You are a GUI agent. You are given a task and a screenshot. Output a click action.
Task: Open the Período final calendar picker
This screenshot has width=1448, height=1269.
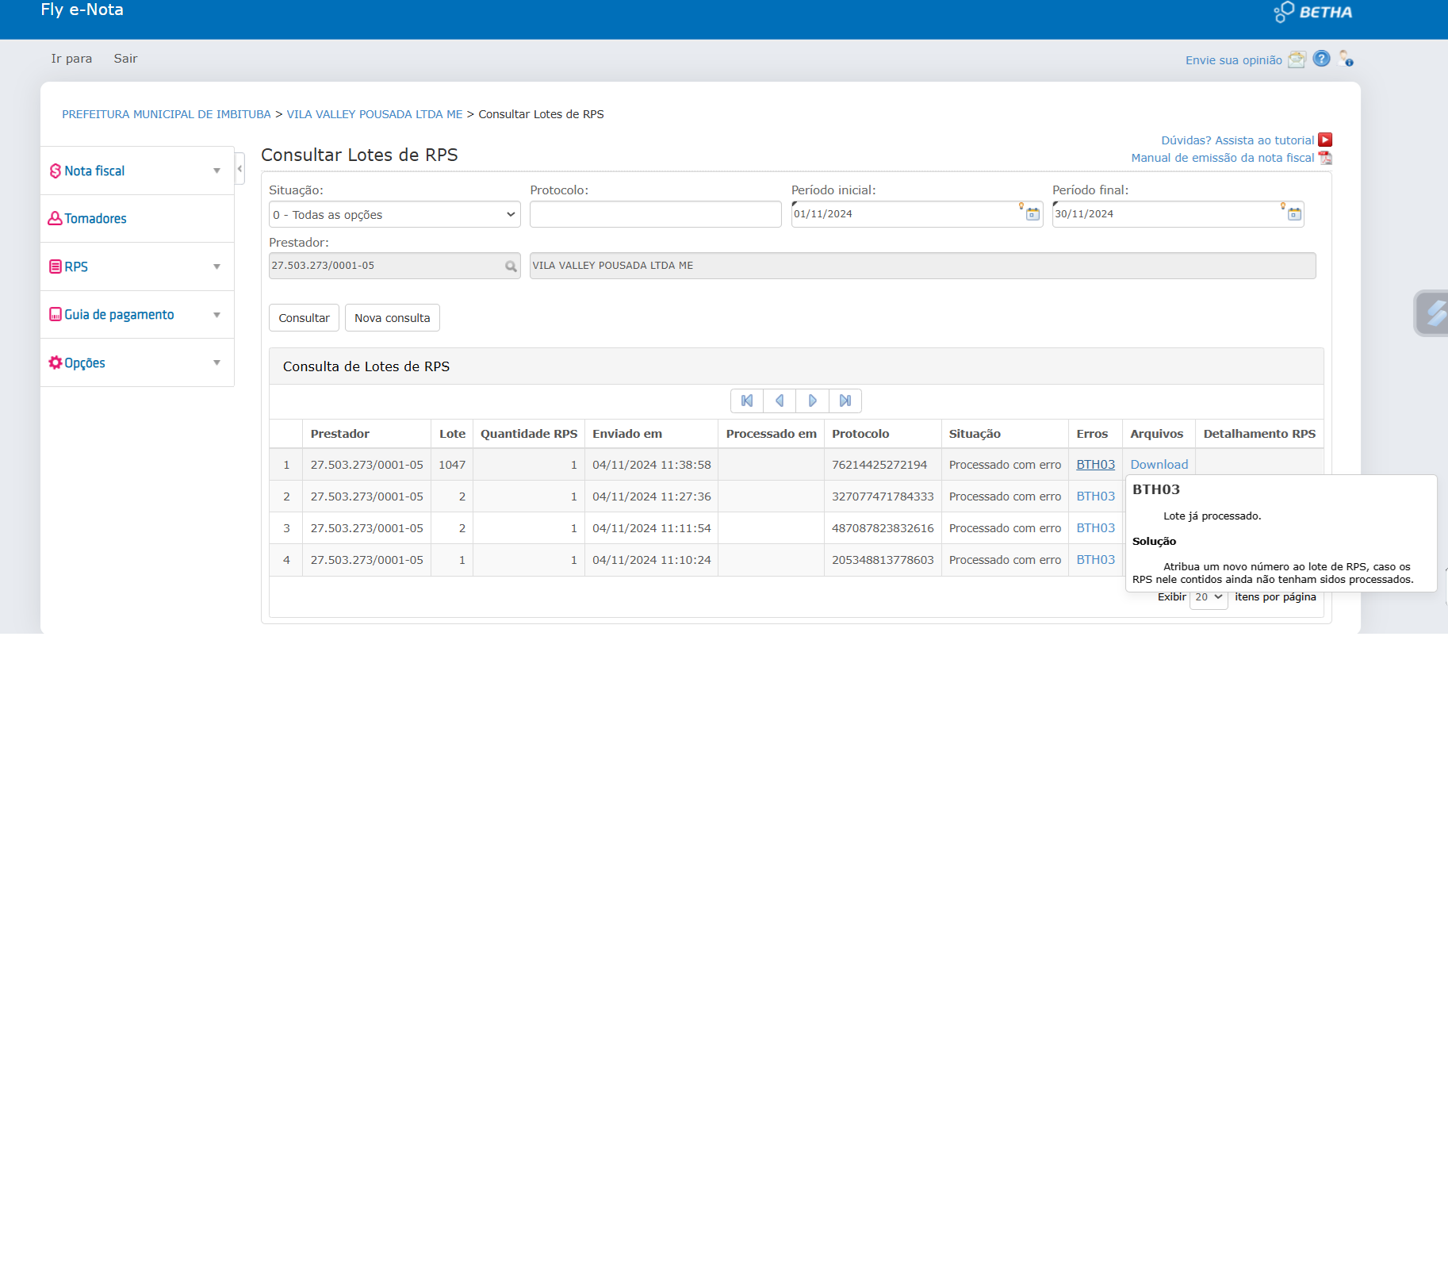1294,214
